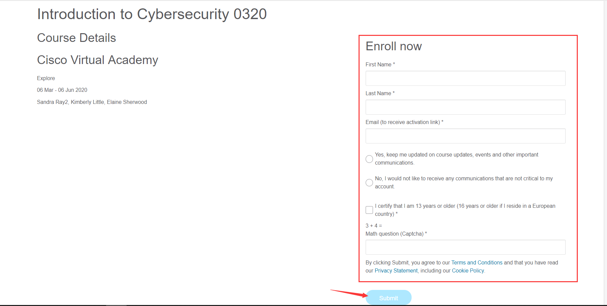Screen dimensions: 607x306
Task: Click the Email activation link field
Action: pos(465,136)
